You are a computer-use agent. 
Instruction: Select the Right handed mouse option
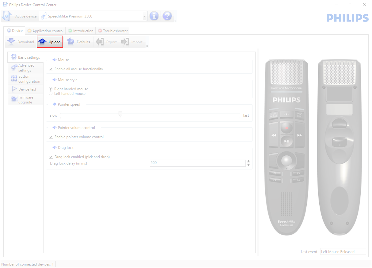click(51, 89)
